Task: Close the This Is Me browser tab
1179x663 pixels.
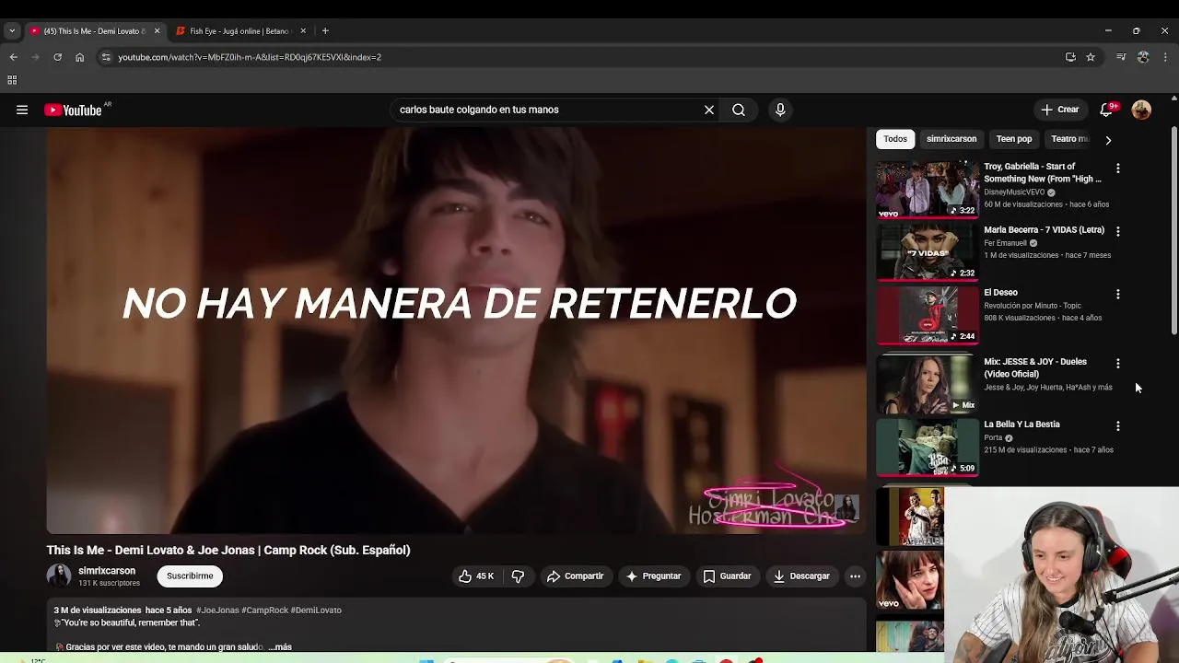Action: [x=157, y=31]
